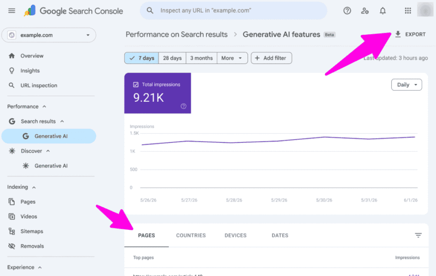Screen dimensions: 436x276
Task: Click the Google G icon beside Search results
Action: click(12, 121)
